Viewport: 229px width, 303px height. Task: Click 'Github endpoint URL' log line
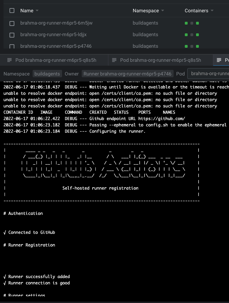pos(94,119)
